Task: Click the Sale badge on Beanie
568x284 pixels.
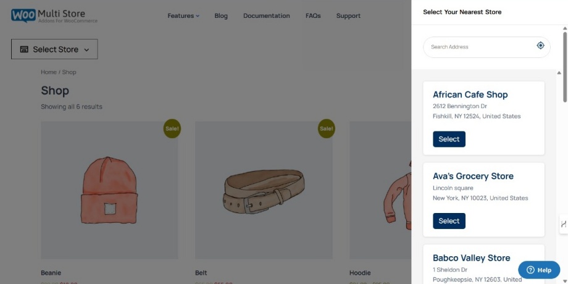Action: (x=172, y=128)
